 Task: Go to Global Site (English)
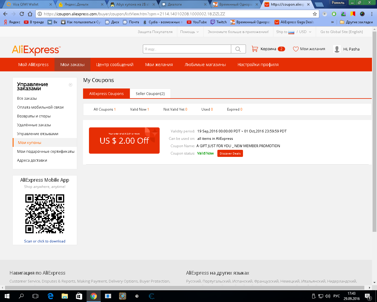342,32
